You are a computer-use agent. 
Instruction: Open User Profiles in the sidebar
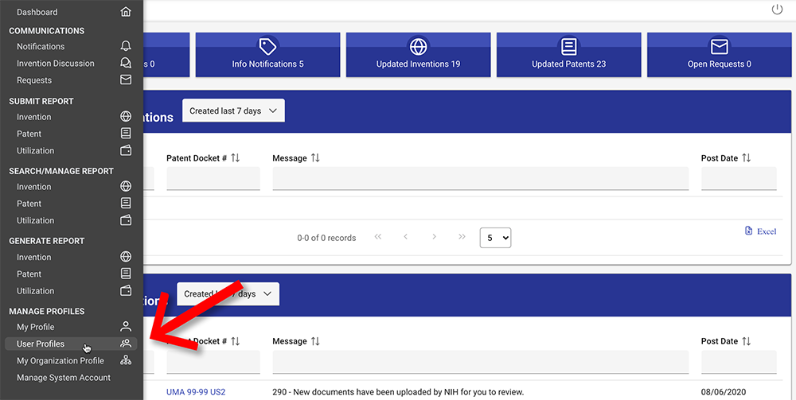pyautogui.click(x=41, y=344)
